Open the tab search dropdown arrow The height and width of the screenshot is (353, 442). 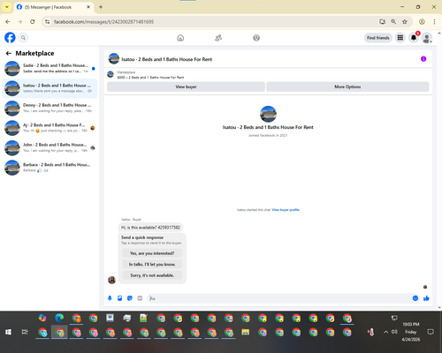pyautogui.click(x=7, y=7)
